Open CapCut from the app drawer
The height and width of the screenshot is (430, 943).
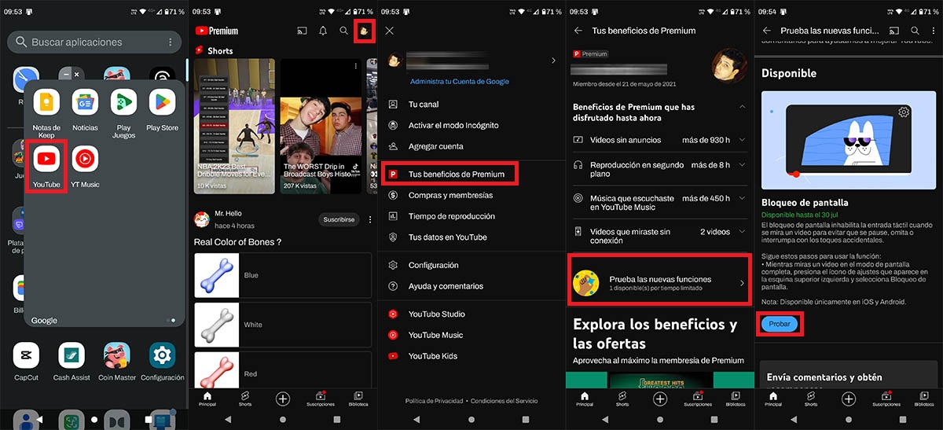[26, 356]
